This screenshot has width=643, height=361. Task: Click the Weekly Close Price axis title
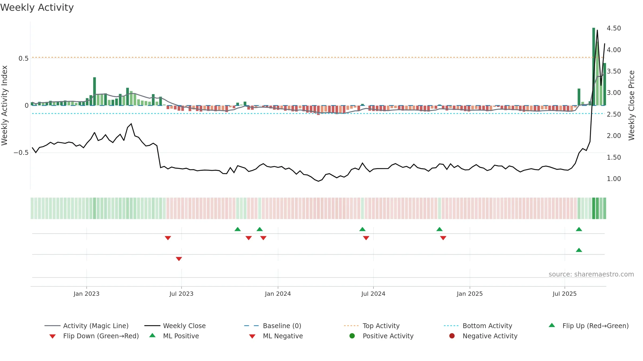631,105
